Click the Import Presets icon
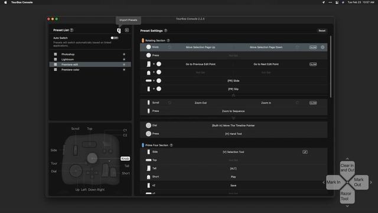 (x=119, y=30)
